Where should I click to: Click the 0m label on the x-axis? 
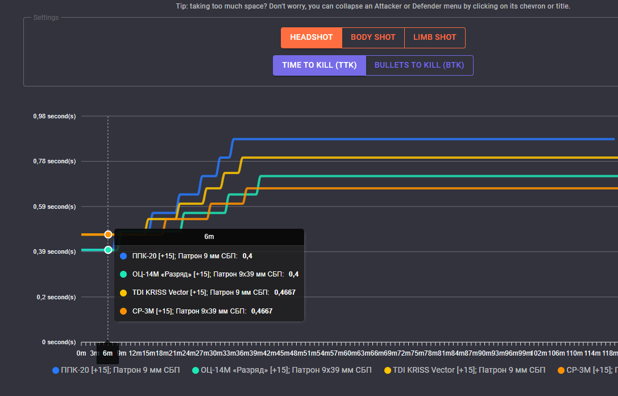tap(81, 353)
